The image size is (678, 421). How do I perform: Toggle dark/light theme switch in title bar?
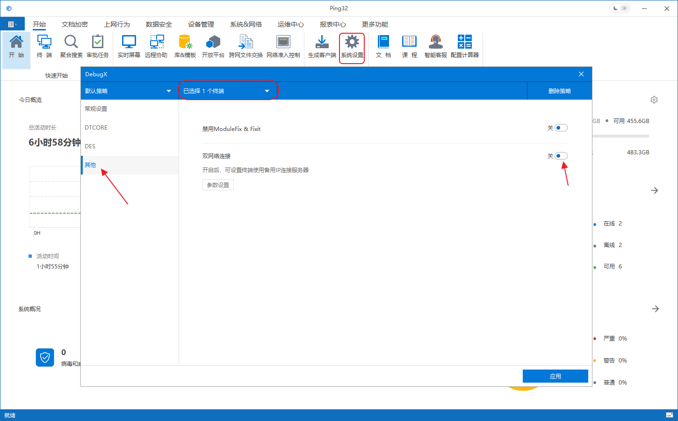(620, 8)
